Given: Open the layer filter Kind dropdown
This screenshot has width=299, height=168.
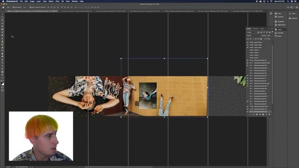Looking at the screenshot, I should point(252,32).
